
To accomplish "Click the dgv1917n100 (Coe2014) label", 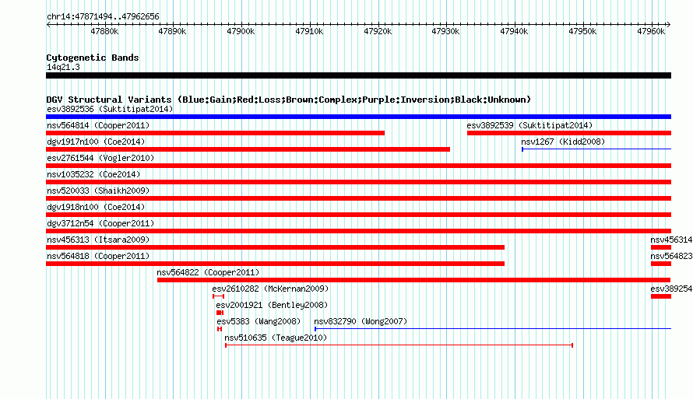I will [x=96, y=142].
